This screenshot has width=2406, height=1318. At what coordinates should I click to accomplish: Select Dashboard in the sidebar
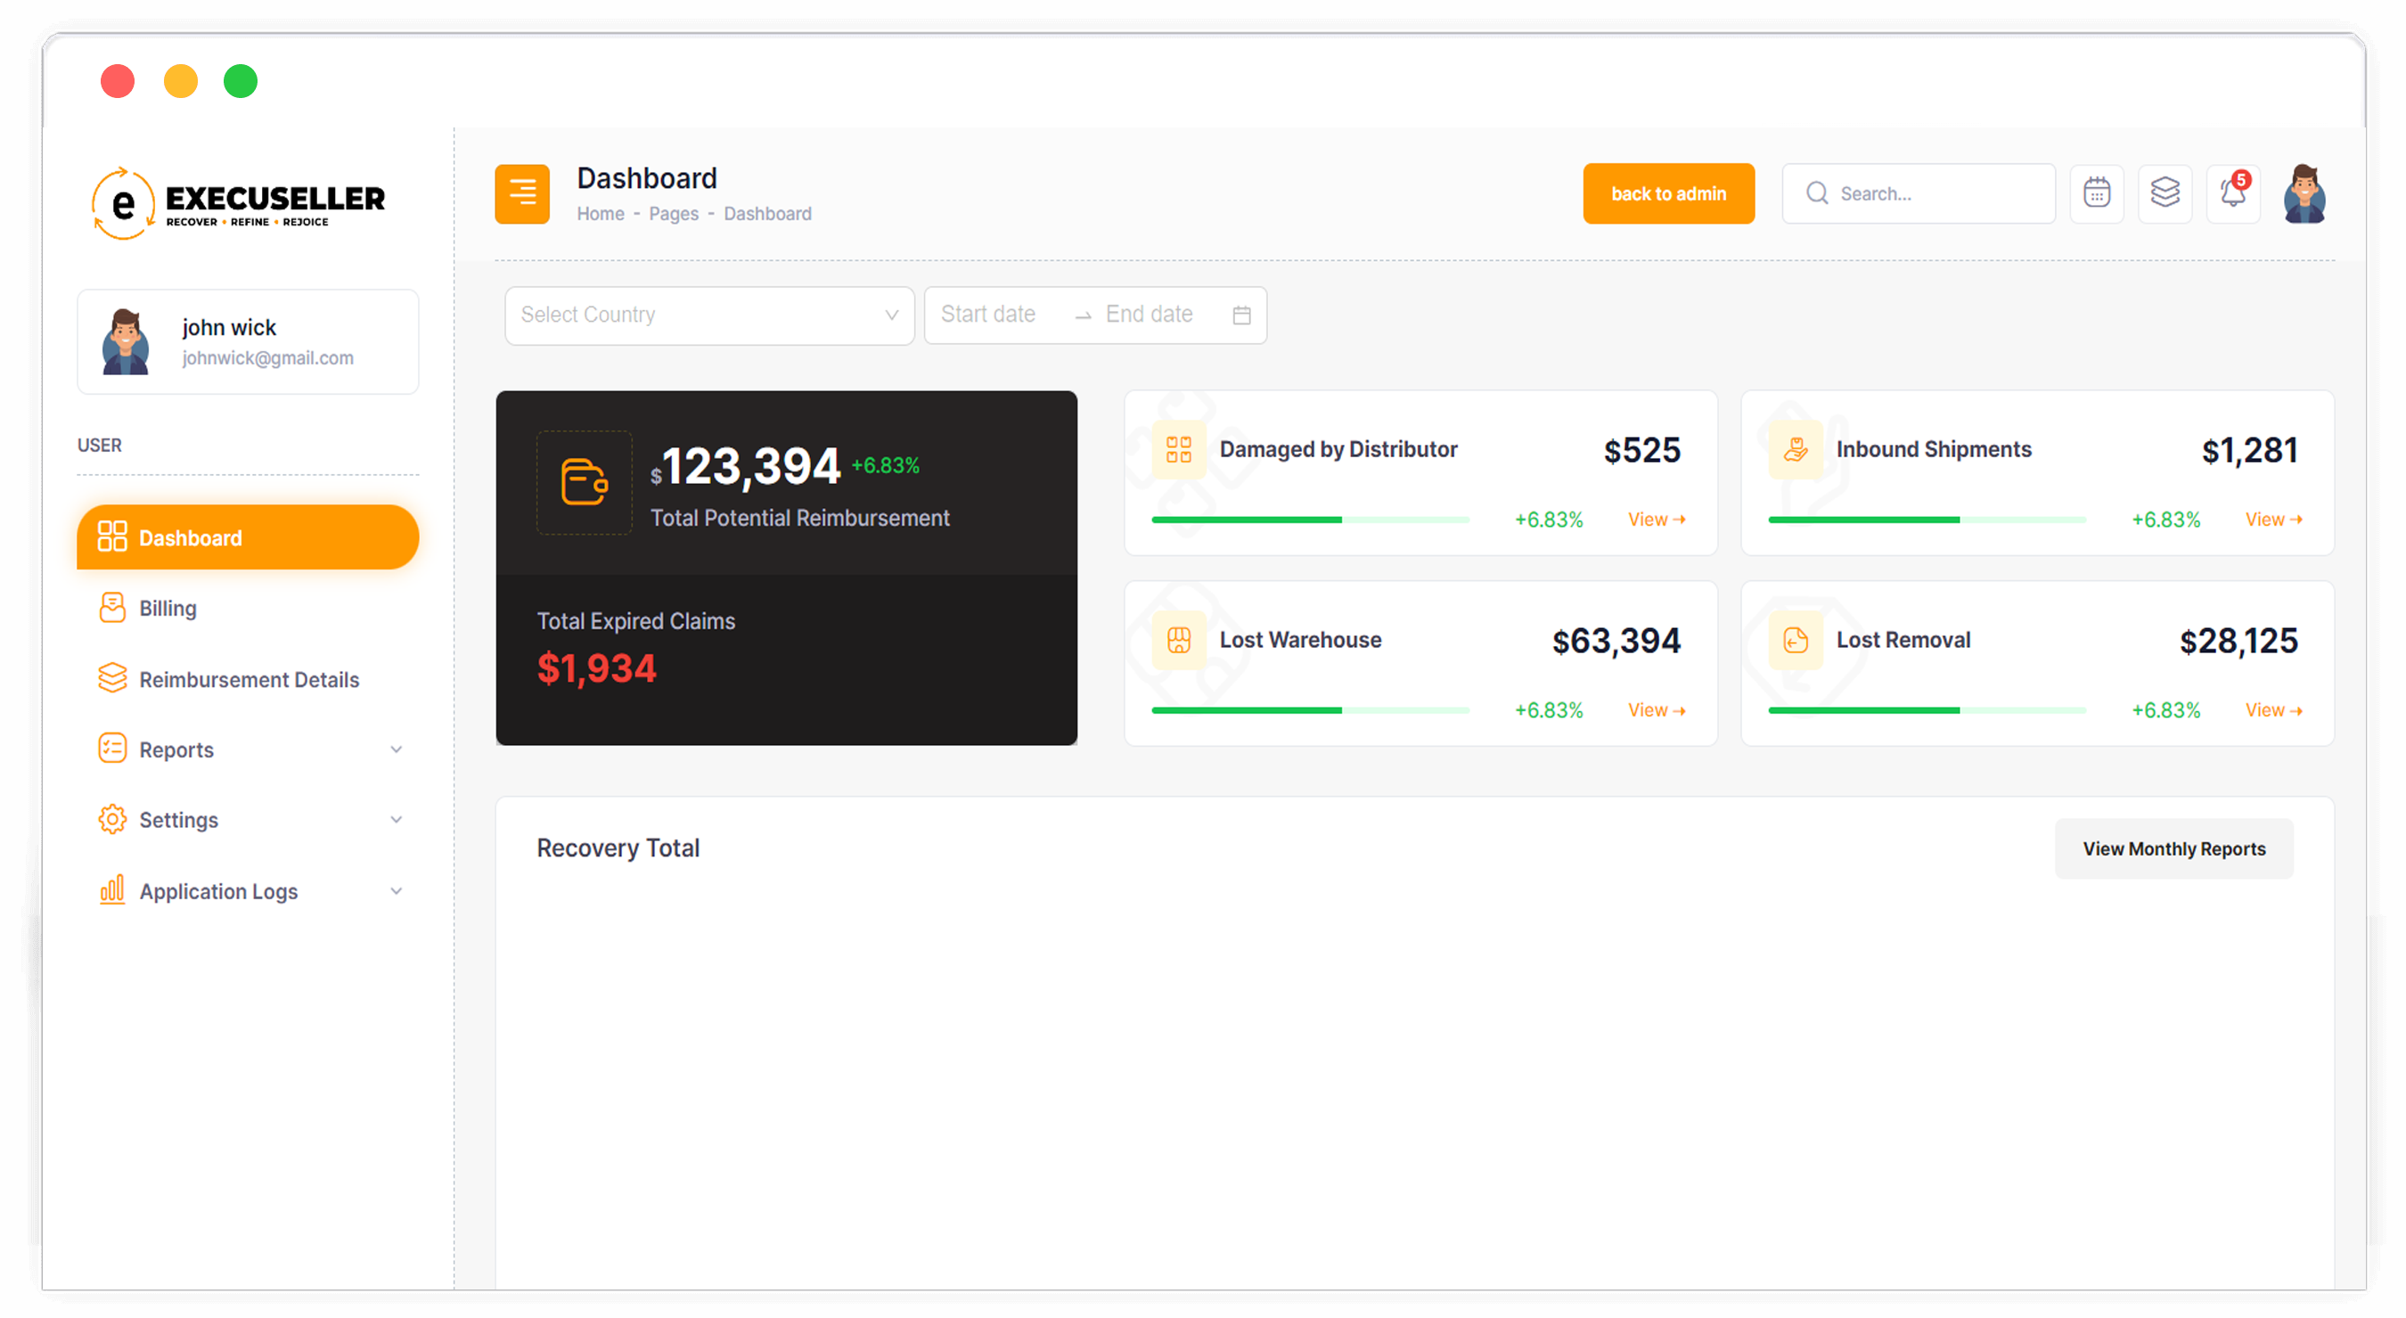click(x=248, y=537)
